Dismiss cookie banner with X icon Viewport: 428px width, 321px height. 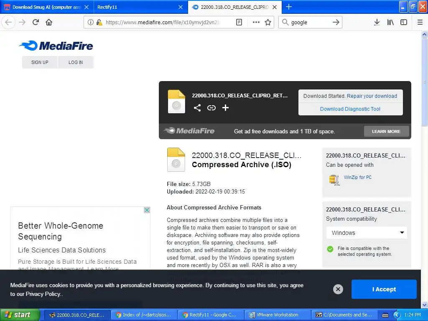click(x=338, y=289)
